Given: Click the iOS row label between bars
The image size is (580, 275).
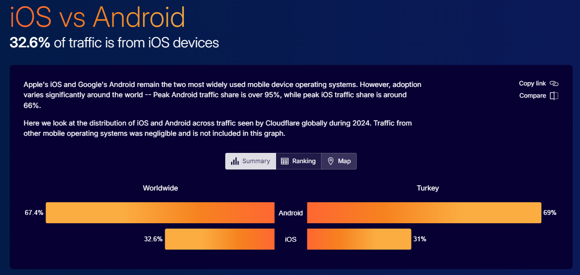Looking at the screenshot, I should pos(291,239).
